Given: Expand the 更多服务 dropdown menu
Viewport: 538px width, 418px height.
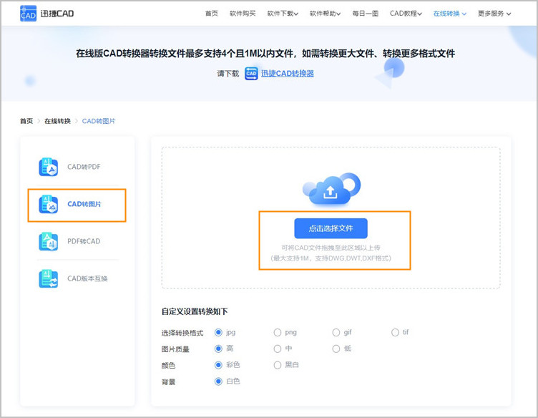Looking at the screenshot, I should (494, 14).
